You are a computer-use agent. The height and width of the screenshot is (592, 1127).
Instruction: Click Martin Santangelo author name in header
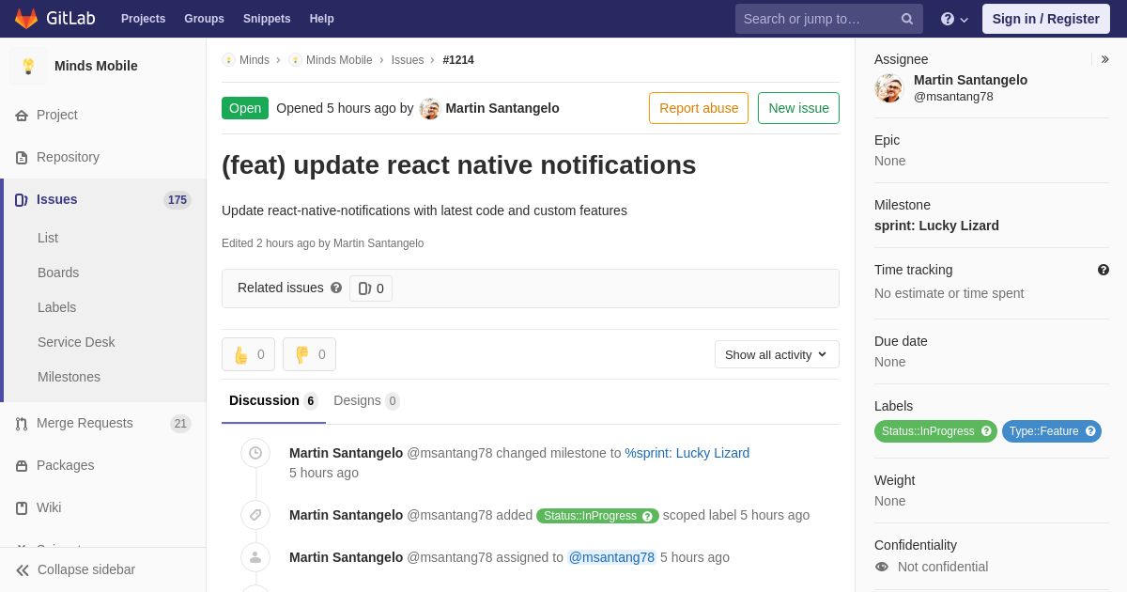click(502, 108)
